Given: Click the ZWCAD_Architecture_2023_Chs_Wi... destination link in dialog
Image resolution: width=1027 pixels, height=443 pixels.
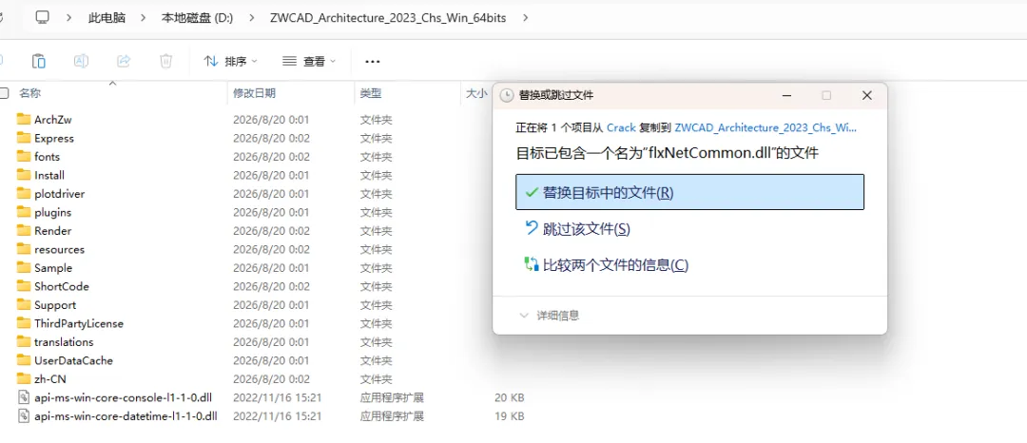Looking at the screenshot, I should tap(765, 127).
